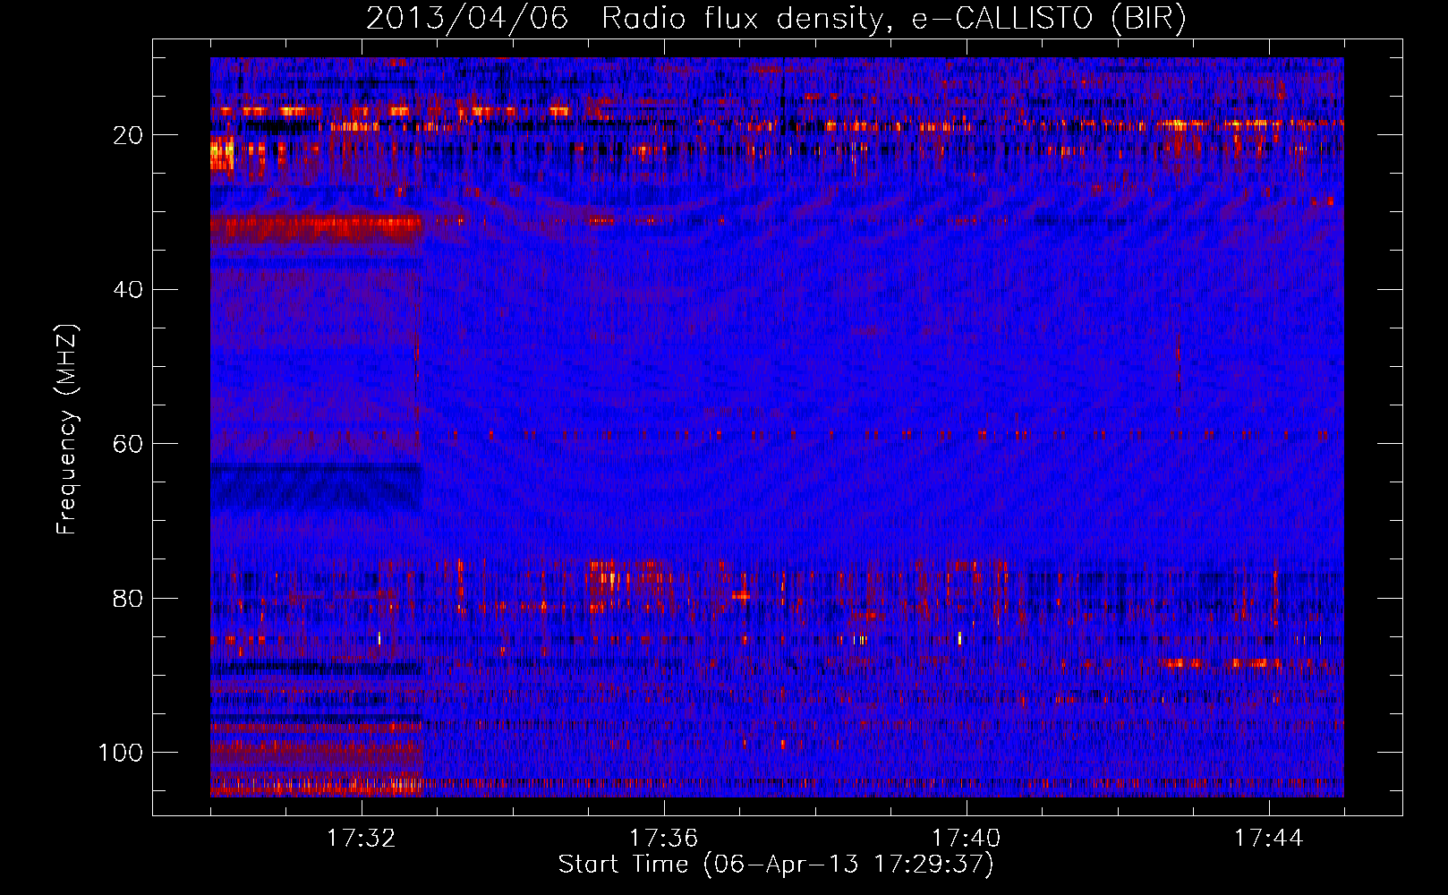1448x895 pixels.
Task: Click the 80 frequency tick label
Action: tap(128, 598)
